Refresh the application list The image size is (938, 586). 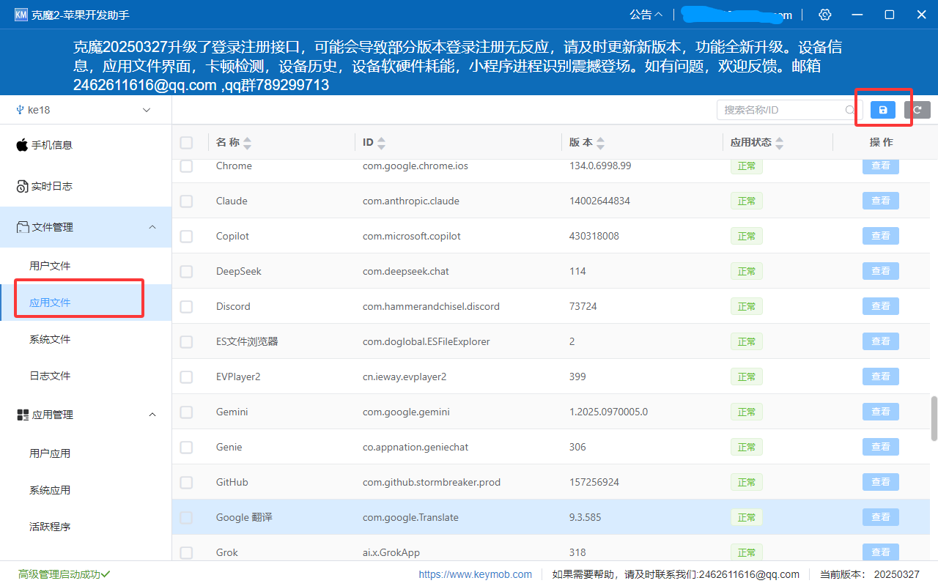tap(917, 109)
